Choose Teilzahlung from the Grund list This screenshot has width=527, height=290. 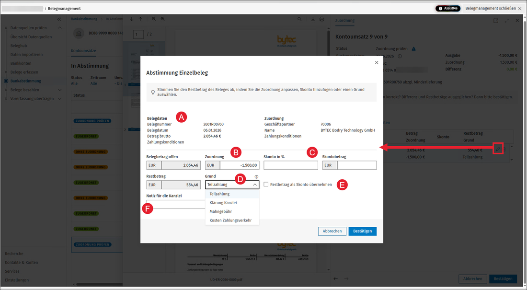point(232,194)
